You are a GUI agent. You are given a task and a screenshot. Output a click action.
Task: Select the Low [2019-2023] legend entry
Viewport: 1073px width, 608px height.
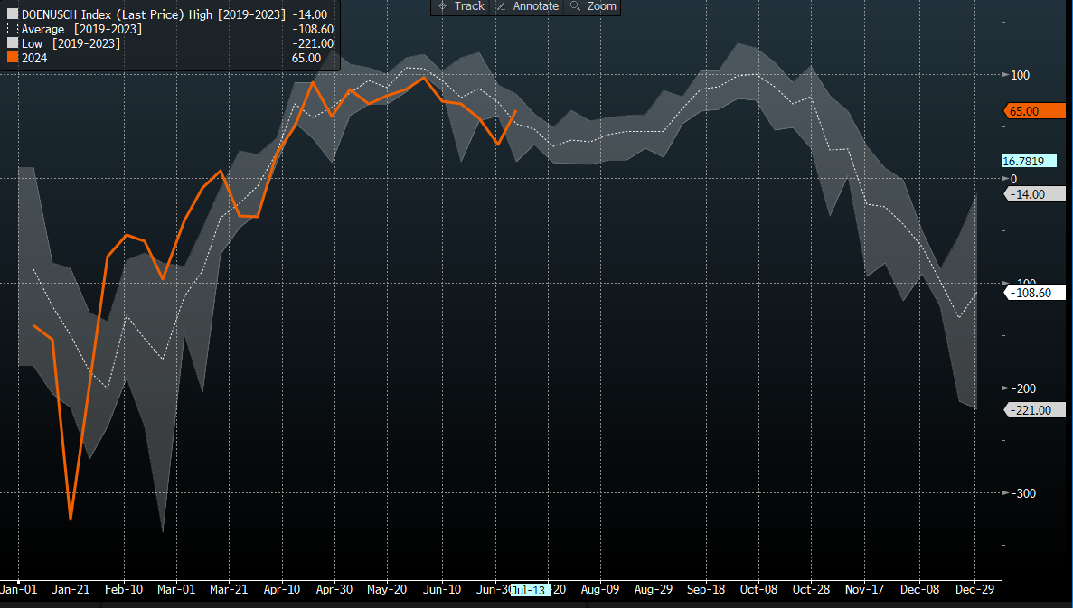coord(71,43)
